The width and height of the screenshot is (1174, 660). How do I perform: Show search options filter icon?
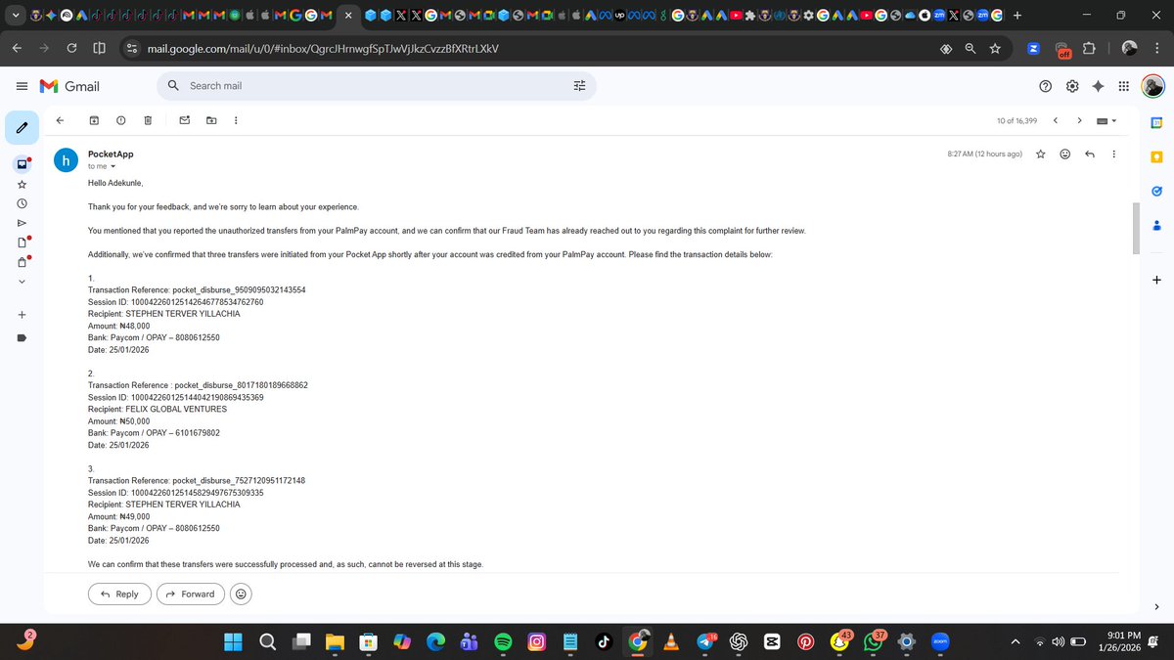pos(579,86)
